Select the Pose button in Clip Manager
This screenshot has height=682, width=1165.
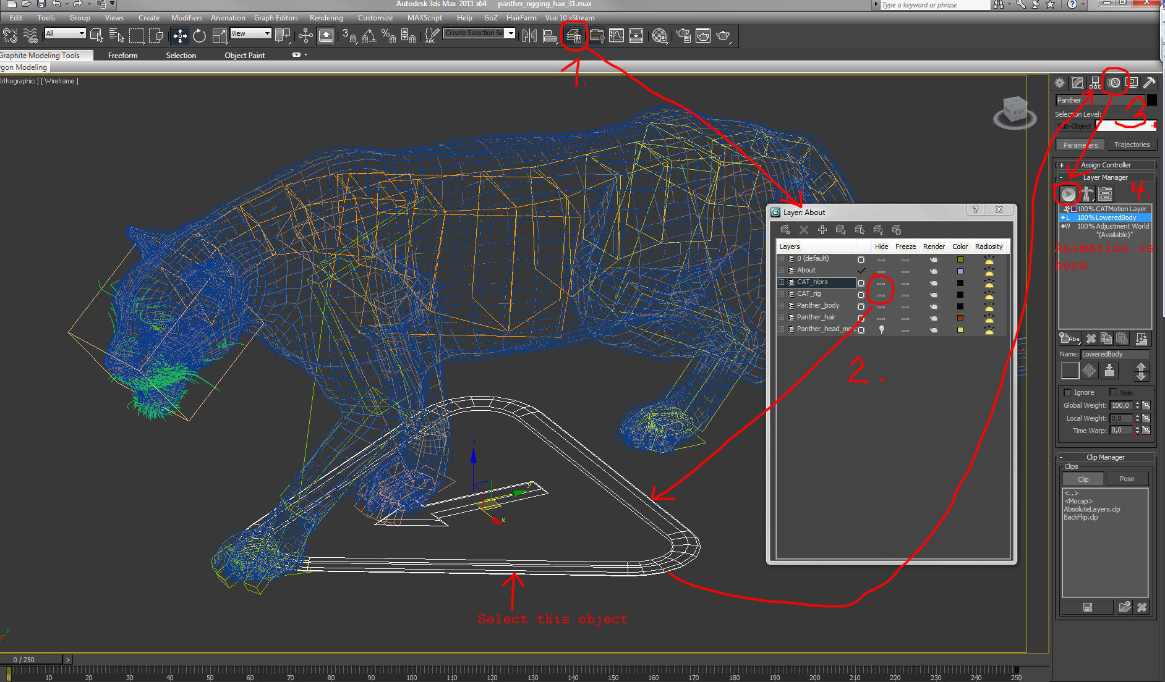1127,479
